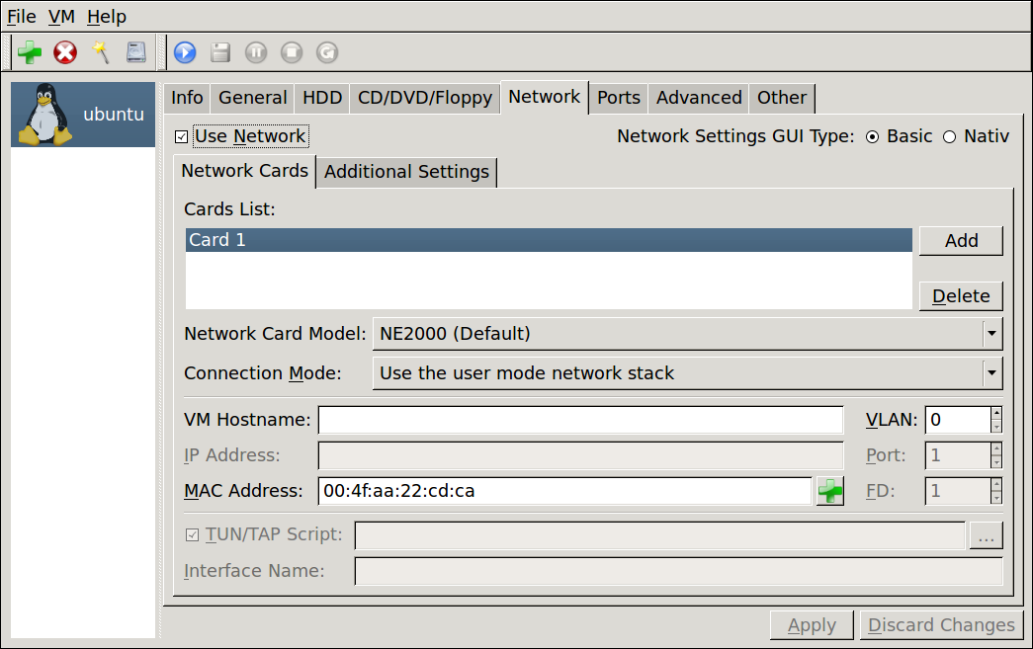Open the VM menu

coord(61,17)
